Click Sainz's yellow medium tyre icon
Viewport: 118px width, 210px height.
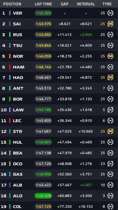pos(110,24)
